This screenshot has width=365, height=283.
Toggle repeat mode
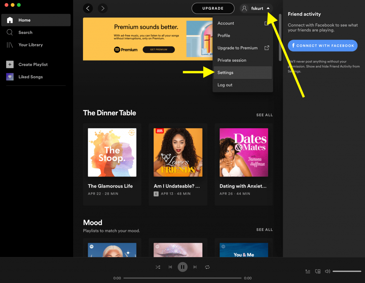(x=207, y=267)
